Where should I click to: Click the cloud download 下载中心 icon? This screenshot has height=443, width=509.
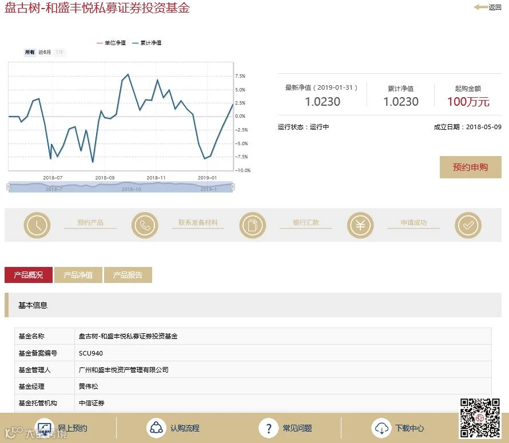point(381,428)
